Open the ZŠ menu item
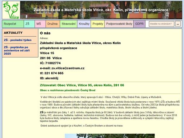 pyautogui.click(x=29, y=24)
